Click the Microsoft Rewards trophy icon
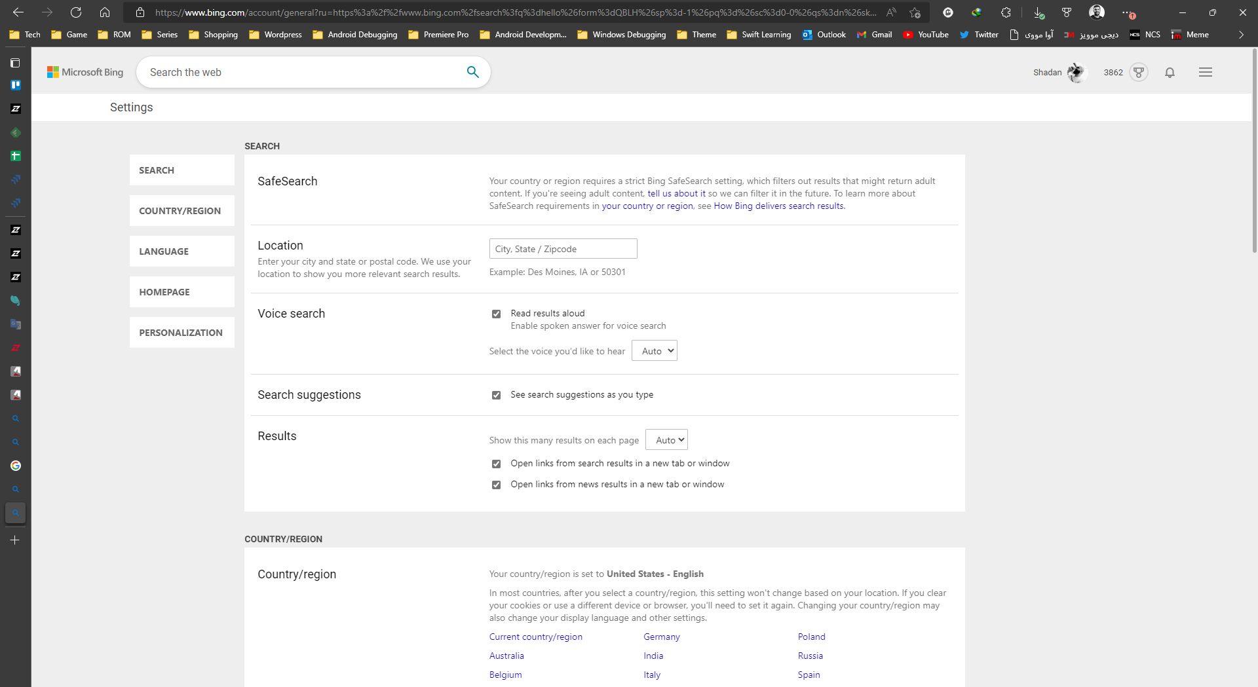This screenshot has height=687, width=1258. tap(1139, 73)
